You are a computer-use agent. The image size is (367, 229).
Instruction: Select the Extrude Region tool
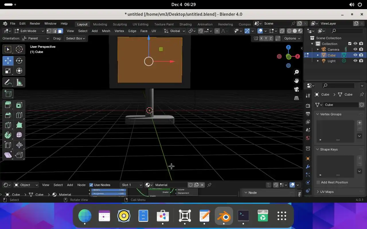tap(8, 105)
